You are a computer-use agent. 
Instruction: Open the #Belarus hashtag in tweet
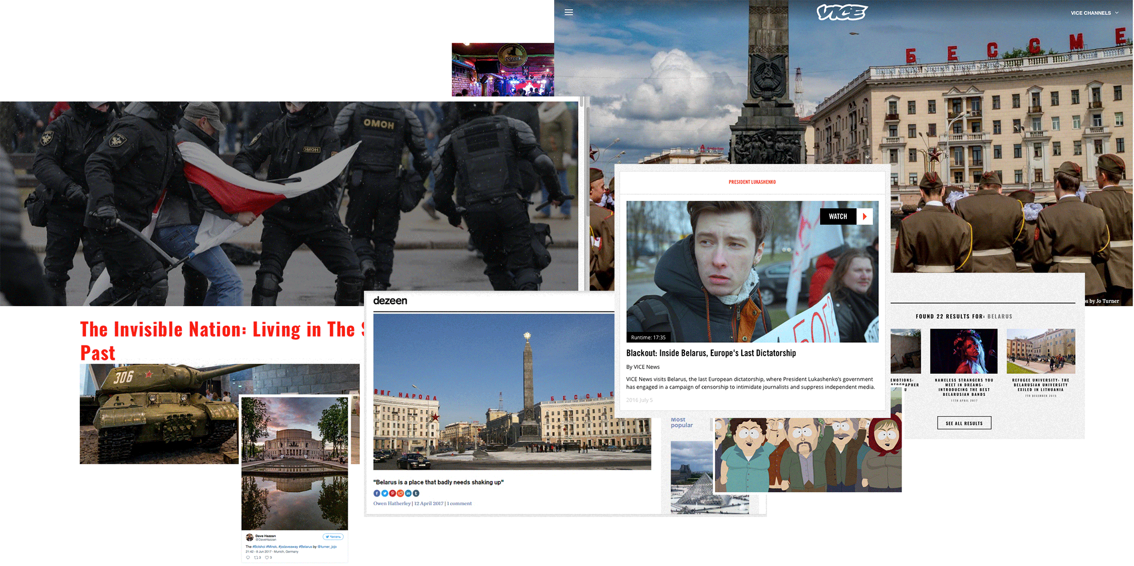(x=306, y=546)
